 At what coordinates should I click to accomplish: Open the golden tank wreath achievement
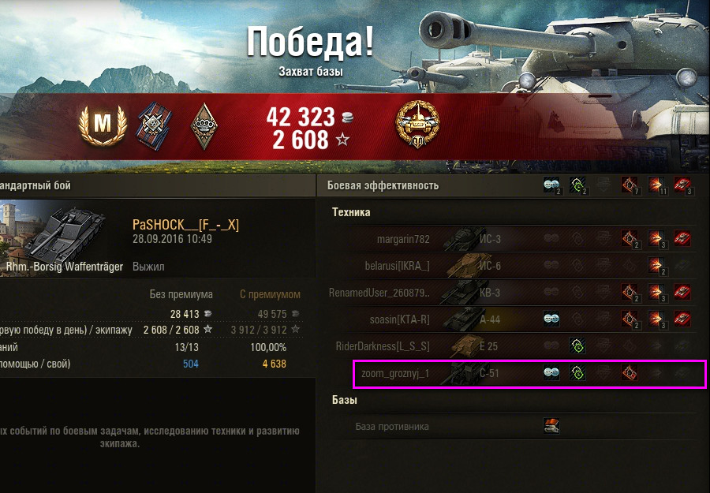click(417, 125)
